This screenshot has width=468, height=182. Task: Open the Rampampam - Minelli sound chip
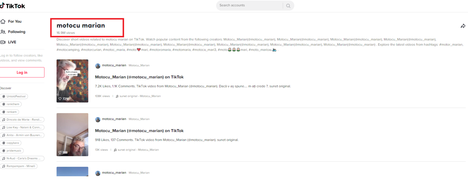(x=19, y=166)
